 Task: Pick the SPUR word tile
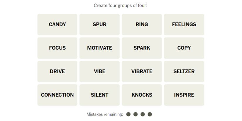click(x=99, y=24)
